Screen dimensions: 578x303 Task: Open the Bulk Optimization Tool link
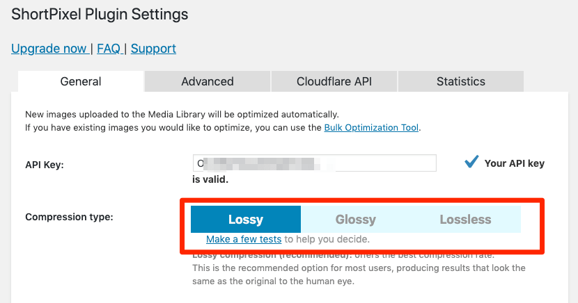(372, 128)
